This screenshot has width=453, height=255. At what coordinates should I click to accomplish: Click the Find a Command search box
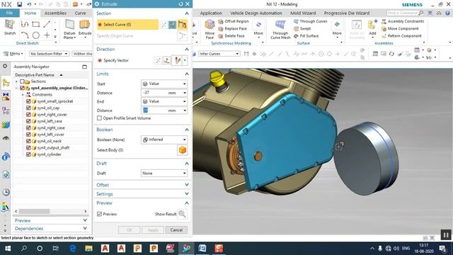point(406,13)
